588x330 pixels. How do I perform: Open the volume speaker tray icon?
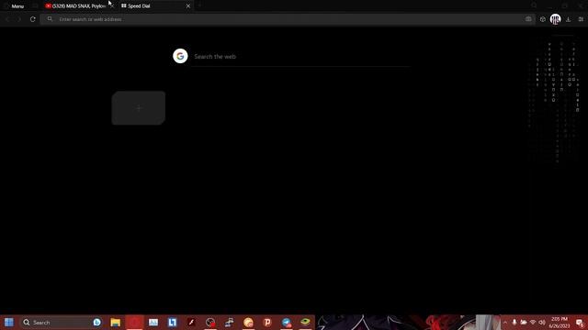point(541,322)
